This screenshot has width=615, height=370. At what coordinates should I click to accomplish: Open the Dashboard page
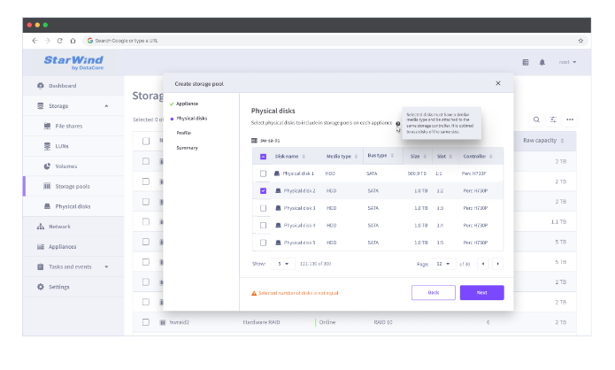(x=62, y=86)
